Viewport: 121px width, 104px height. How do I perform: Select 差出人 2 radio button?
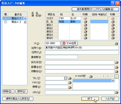click(x=6, y=22)
